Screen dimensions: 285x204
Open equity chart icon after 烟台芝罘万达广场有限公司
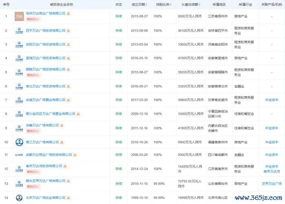click(68, 181)
